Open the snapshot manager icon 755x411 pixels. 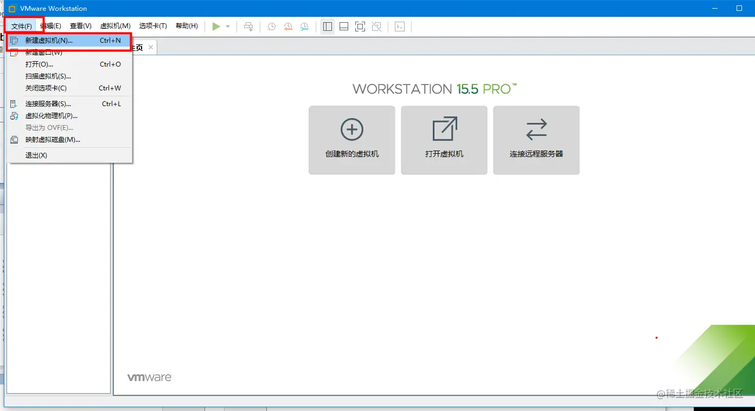coord(305,27)
